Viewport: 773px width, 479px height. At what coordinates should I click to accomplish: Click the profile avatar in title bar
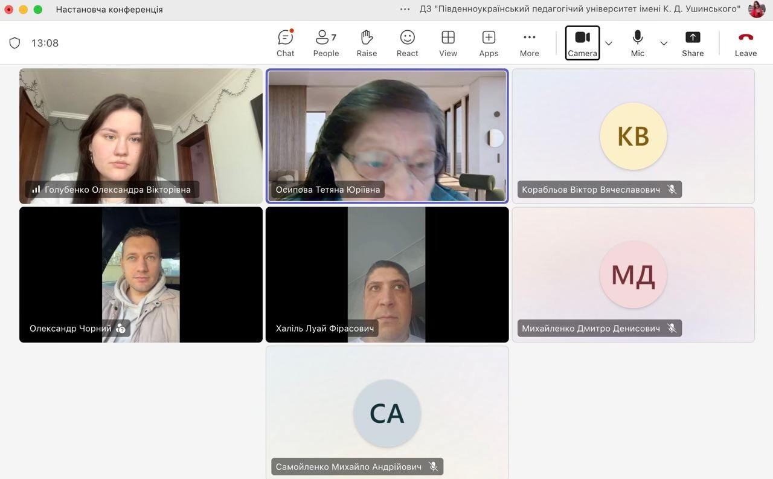pyautogui.click(x=757, y=9)
